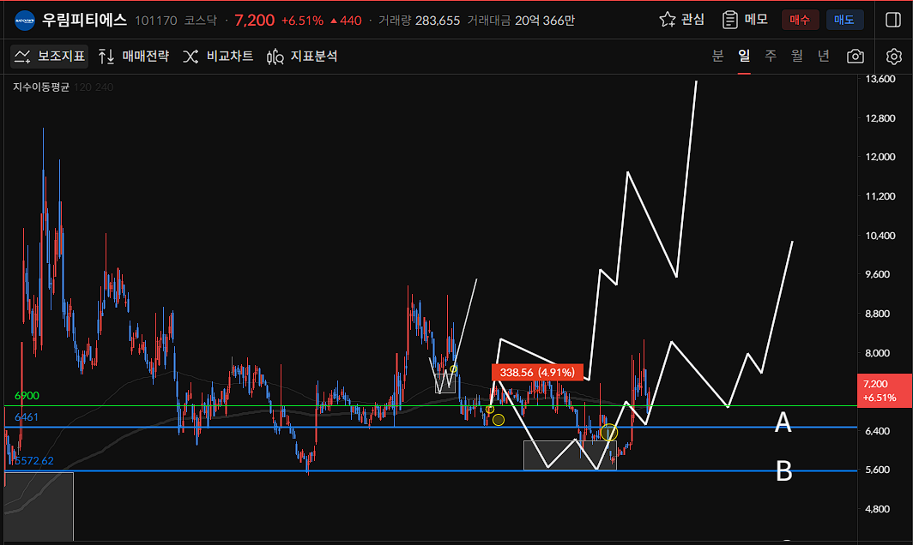The width and height of the screenshot is (913, 545).
Task: Click the 거래량 283,655 volume value
Action: (420, 21)
